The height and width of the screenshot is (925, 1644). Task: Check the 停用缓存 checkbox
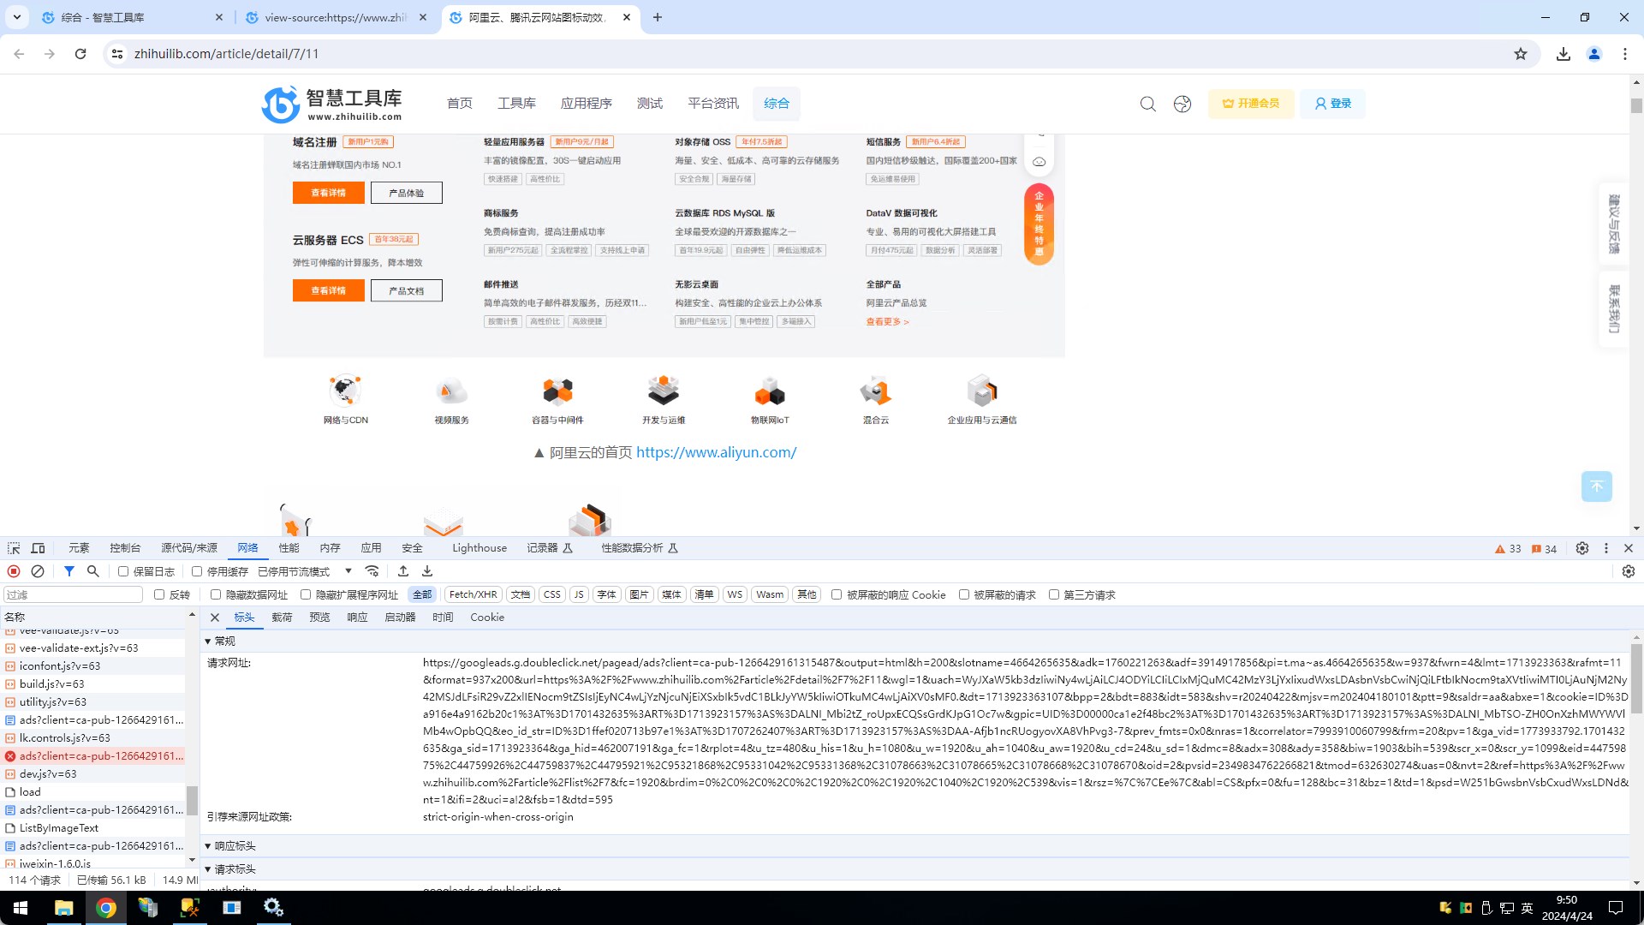click(197, 571)
